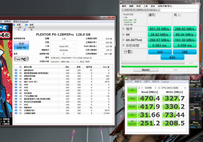203x142 pixels.
Task: Toggle the 4K-64Thrd test checkbox
Action: click(123, 40)
